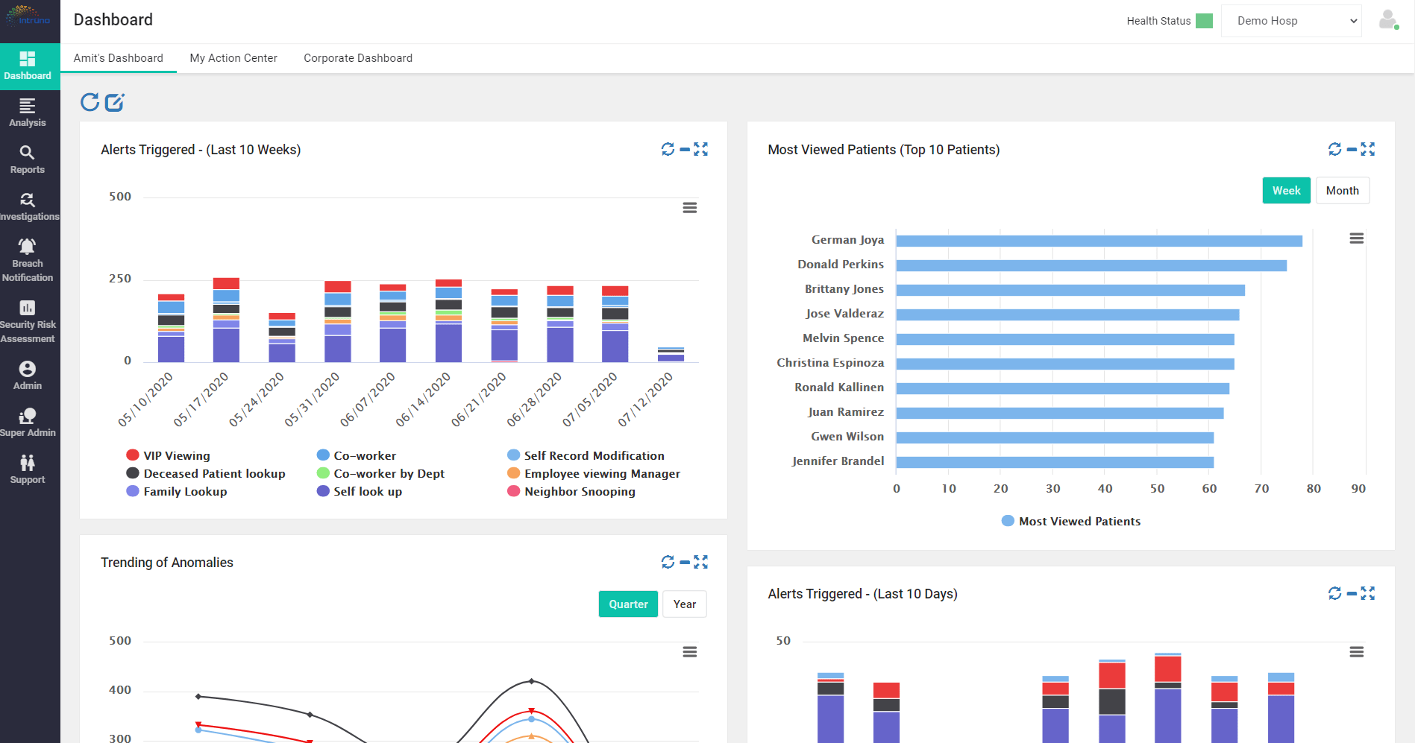This screenshot has height=743, width=1415.
Task: Open chart menu for Alerts Last 10 Days
Action: (x=1357, y=652)
